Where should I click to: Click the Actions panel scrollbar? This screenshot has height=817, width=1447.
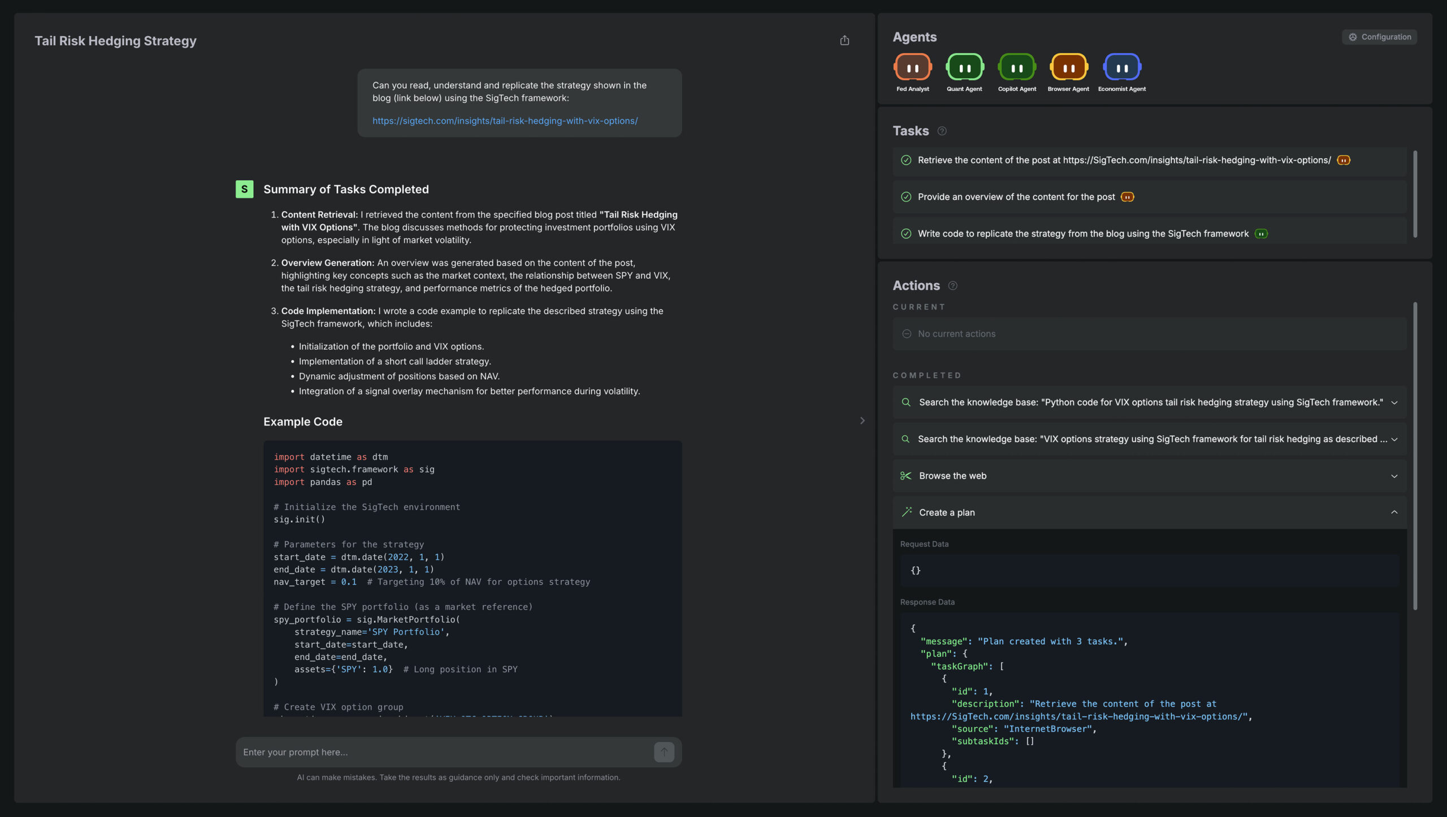[x=1415, y=456]
